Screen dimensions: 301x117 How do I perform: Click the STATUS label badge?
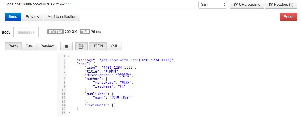click(x=55, y=32)
